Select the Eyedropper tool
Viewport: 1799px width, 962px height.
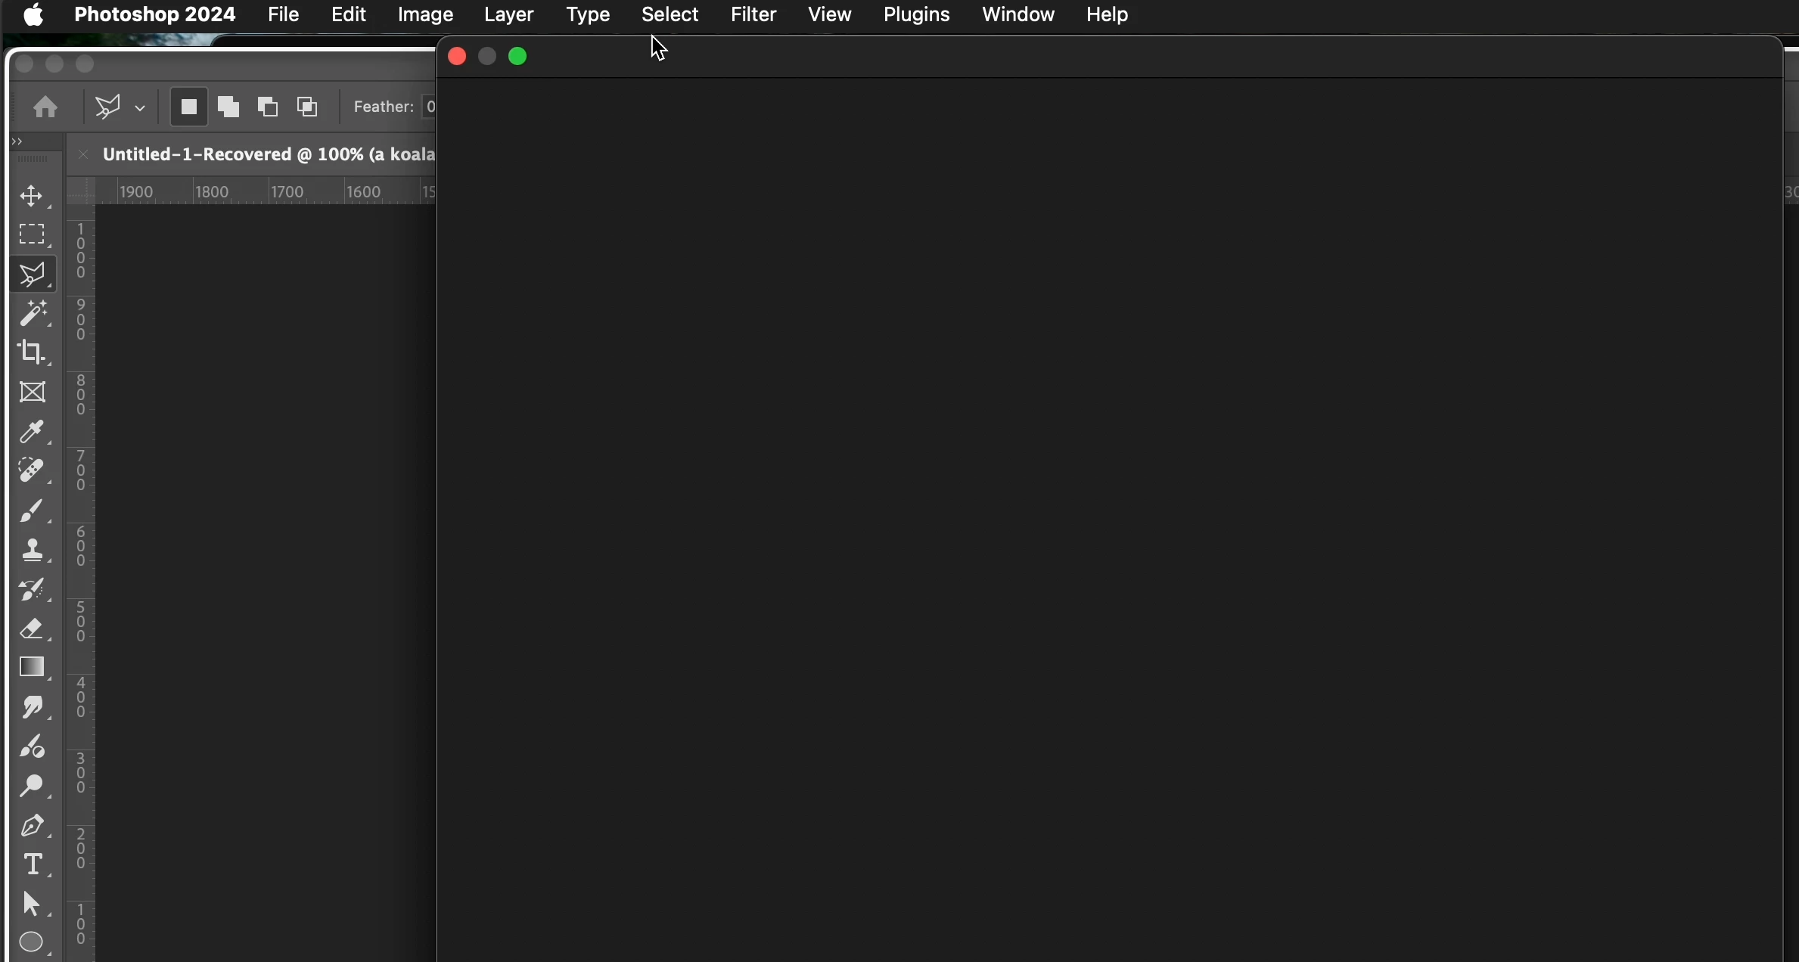[33, 433]
